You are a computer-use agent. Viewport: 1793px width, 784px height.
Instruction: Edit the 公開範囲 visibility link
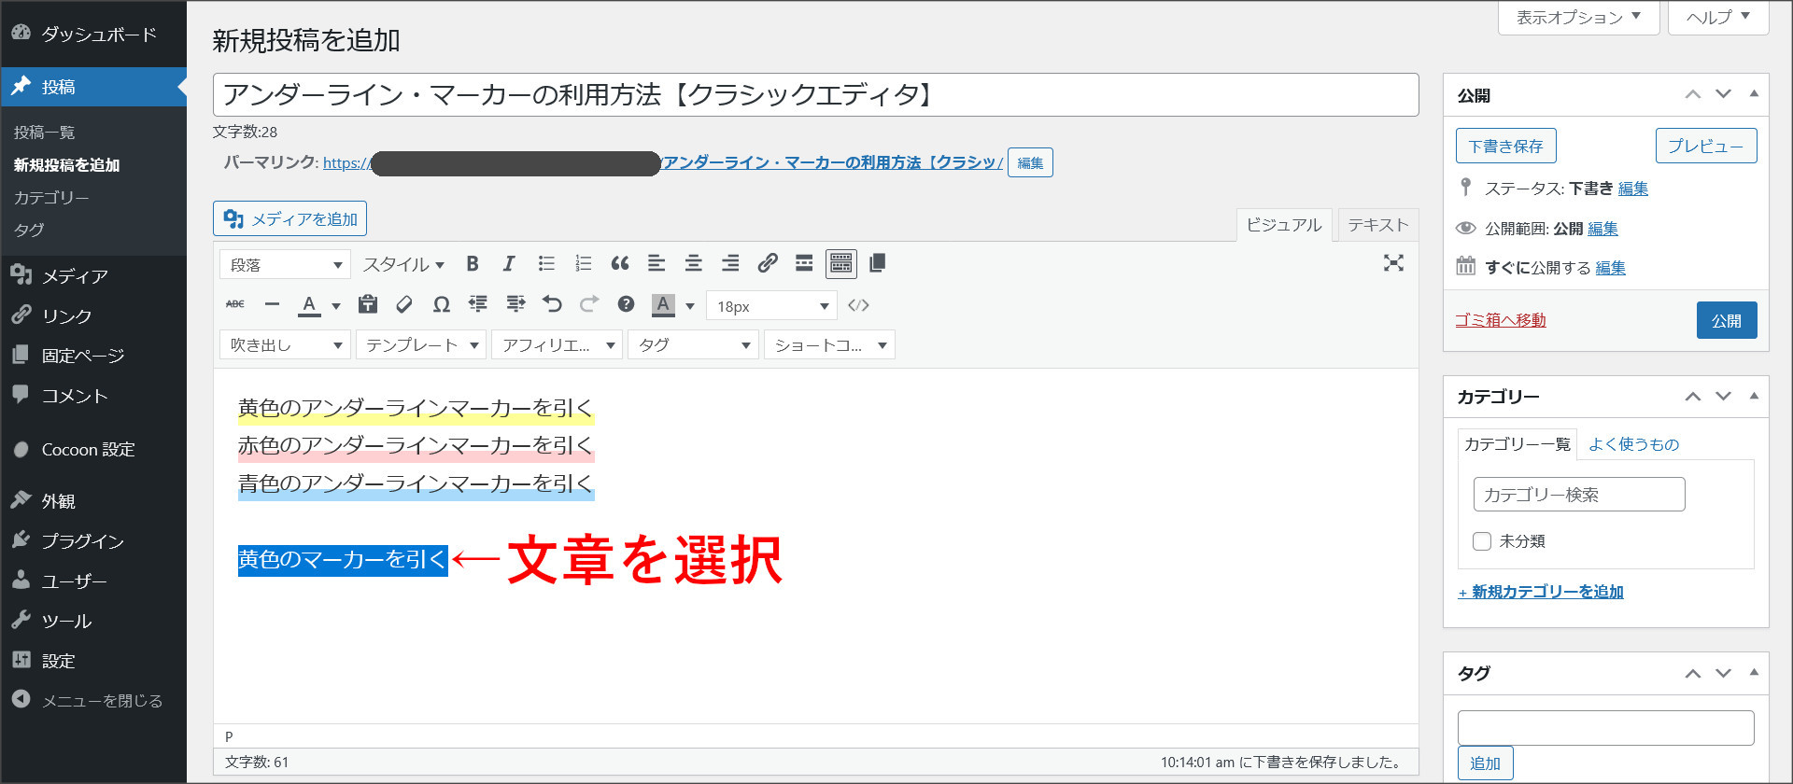click(1602, 229)
